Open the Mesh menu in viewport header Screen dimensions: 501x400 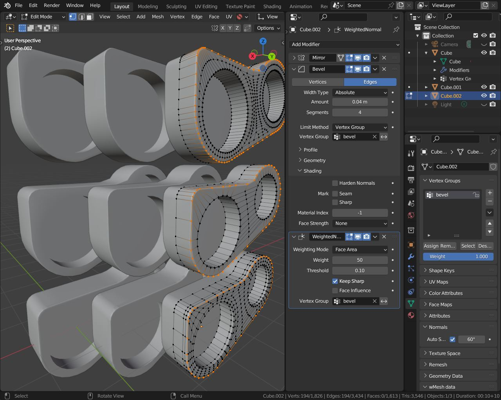tap(158, 17)
